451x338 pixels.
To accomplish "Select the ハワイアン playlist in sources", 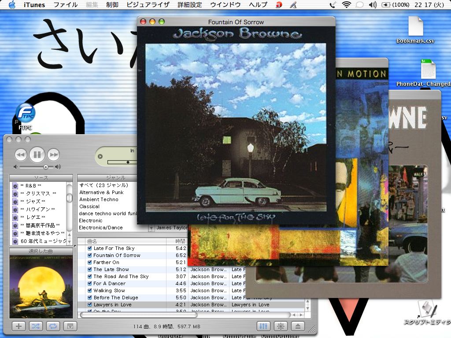I will (x=37, y=209).
